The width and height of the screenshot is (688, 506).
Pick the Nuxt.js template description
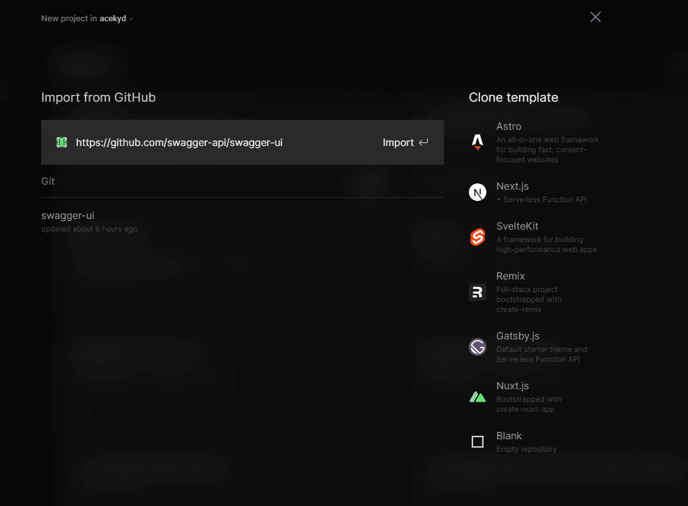point(529,404)
